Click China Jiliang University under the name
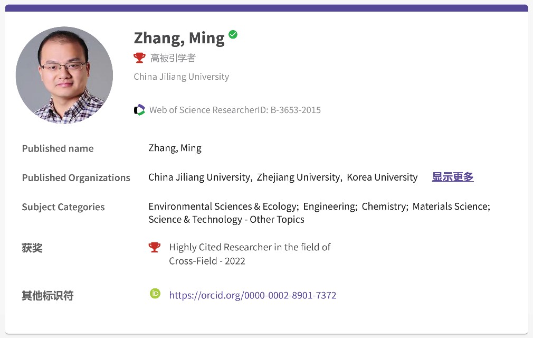 coord(181,77)
